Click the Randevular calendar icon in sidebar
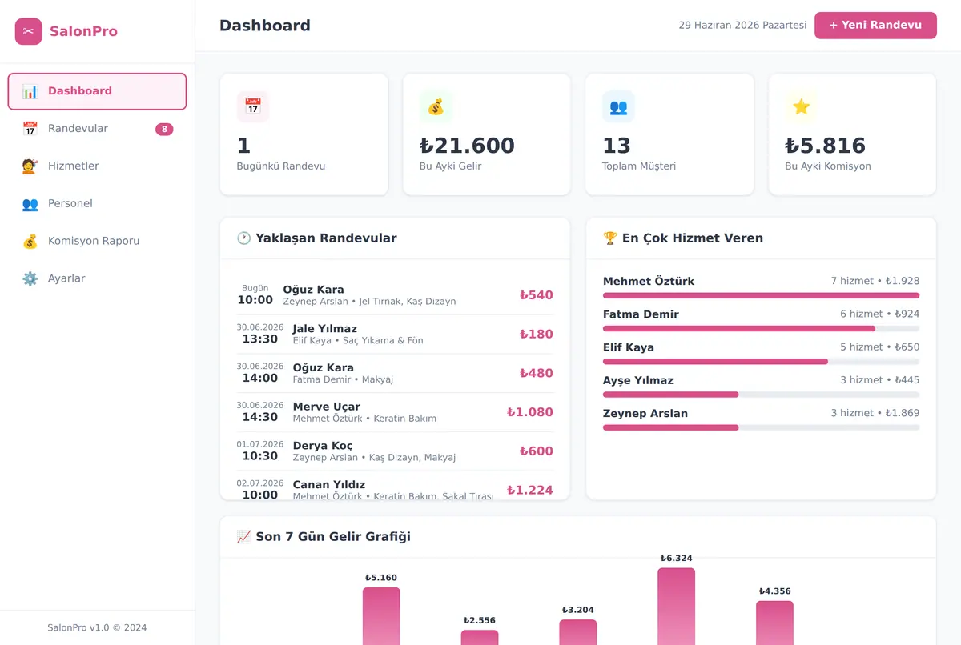 [30, 129]
